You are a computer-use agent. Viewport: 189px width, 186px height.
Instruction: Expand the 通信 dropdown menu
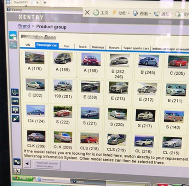click(x=163, y=14)
